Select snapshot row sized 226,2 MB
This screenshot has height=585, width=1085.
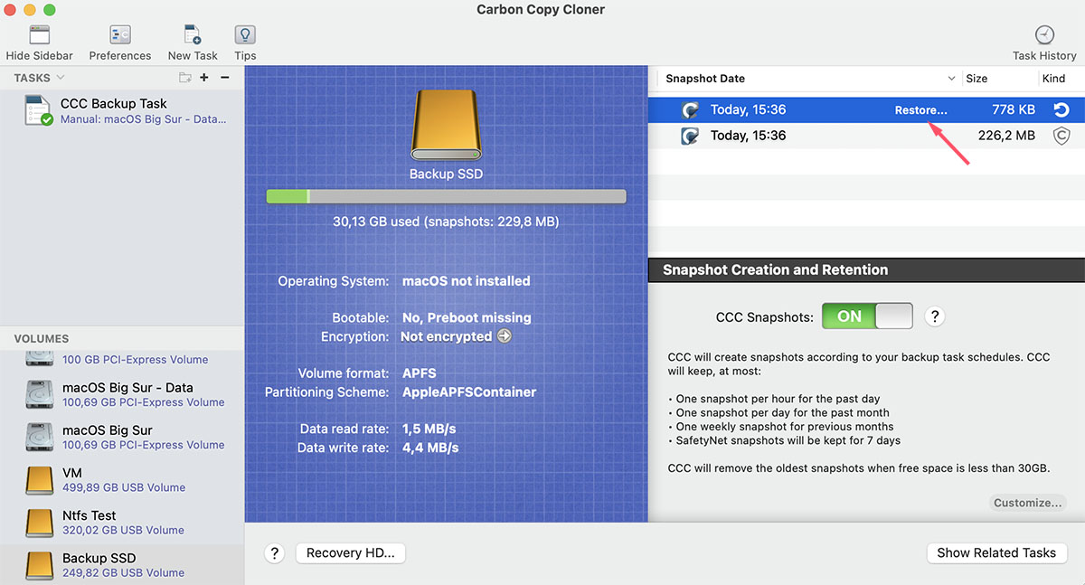(x=866, y=137)
